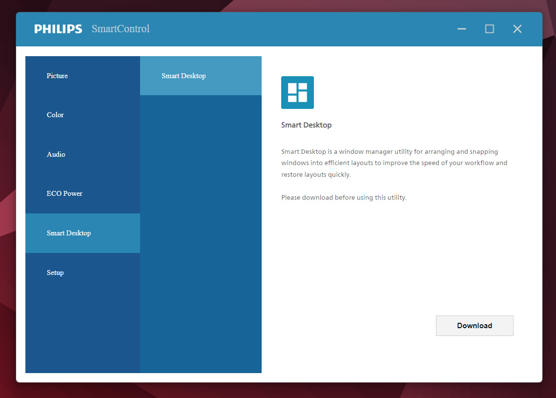The width and height of the screenshot is (556, 398).
Task: Open the Picture settings category
Action: coord(58,76)
